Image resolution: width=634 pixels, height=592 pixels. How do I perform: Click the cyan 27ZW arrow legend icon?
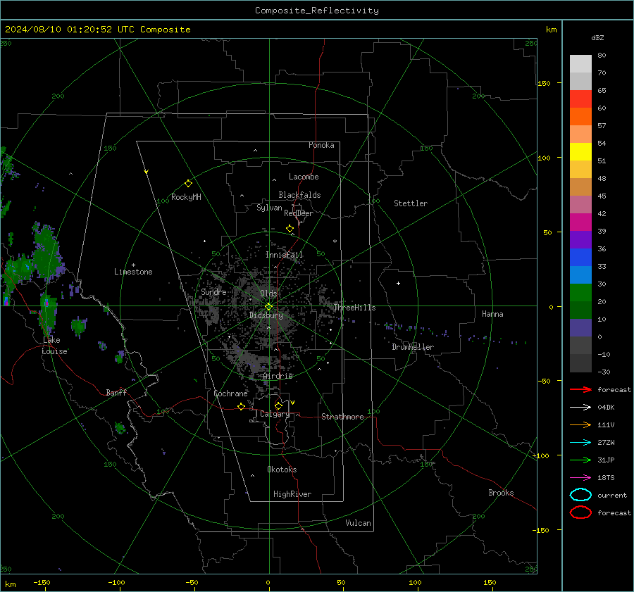pyautogui.click(x=580, y=443)
